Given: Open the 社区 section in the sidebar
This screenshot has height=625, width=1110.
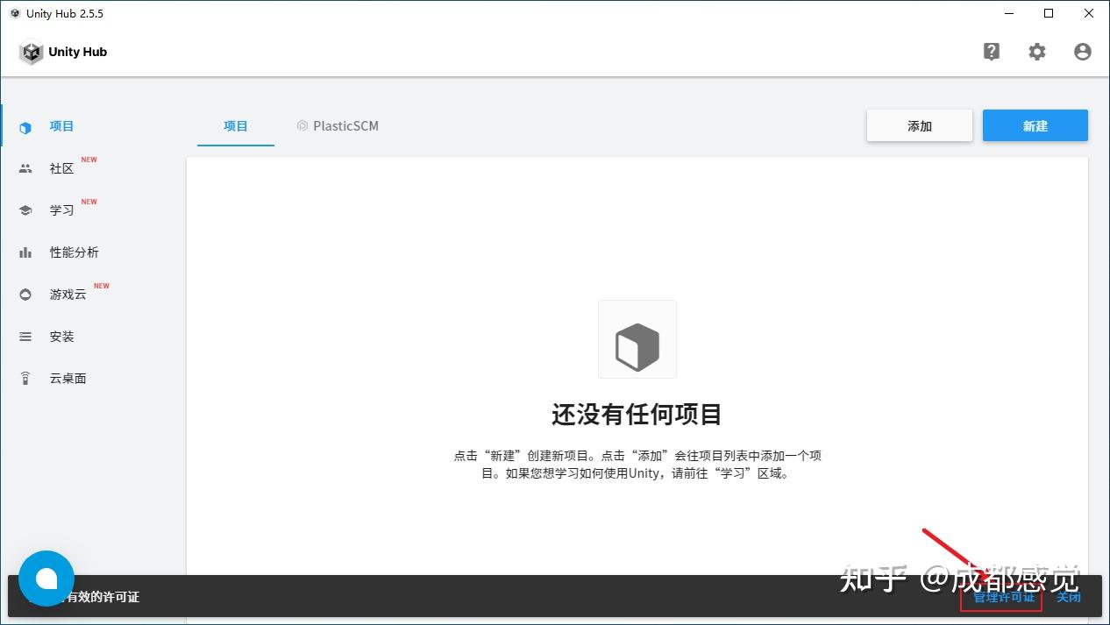Looking at the screenshot, I should click(x=61, y=167).
